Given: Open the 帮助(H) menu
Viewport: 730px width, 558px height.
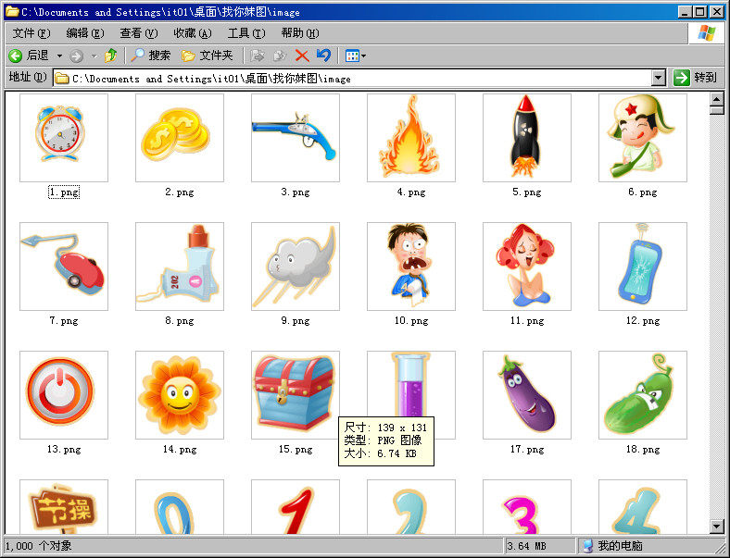Looking at the screenshot, I should coord(300,33).
